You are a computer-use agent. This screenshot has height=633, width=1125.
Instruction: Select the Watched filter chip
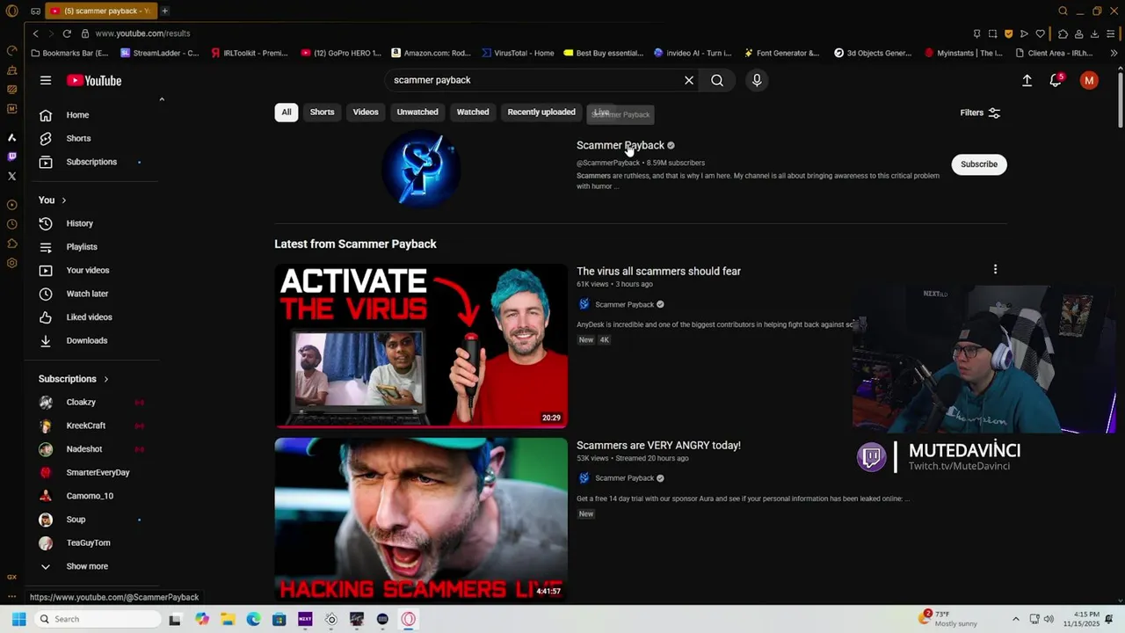tap(473, 112)
